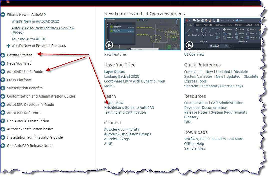The image size is (269, 177).
Task: Open the AUGI link
Action: click(108, 144)
